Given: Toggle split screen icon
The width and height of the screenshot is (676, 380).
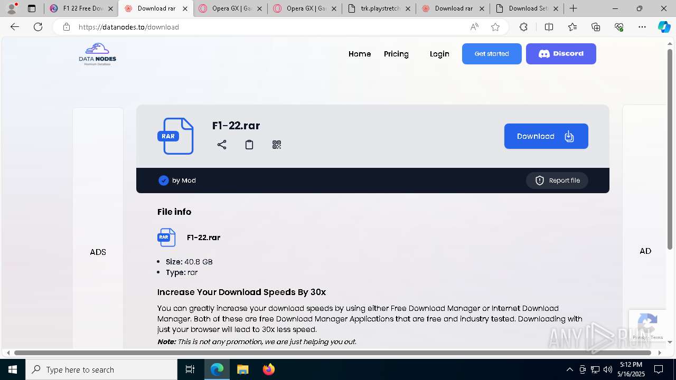Looking at the screenshot, I should 549,27.
